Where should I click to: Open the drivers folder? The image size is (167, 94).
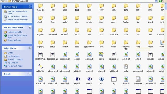[102, 18]
